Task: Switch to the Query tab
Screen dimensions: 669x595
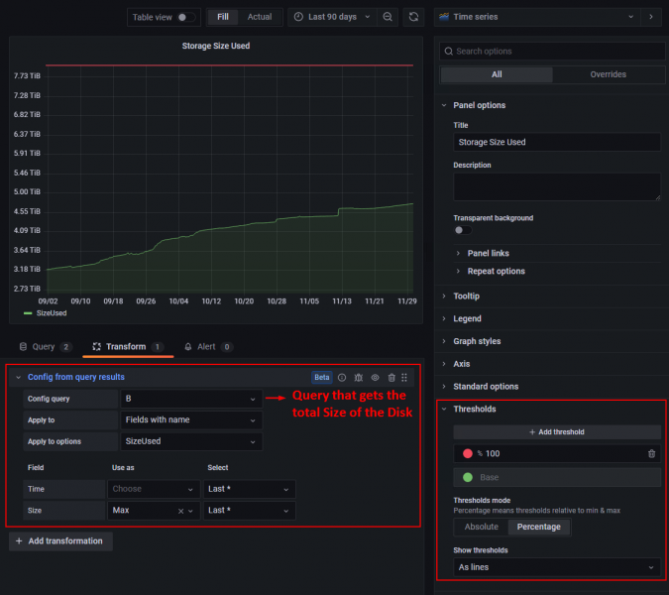Action: [x=46, y=346]
